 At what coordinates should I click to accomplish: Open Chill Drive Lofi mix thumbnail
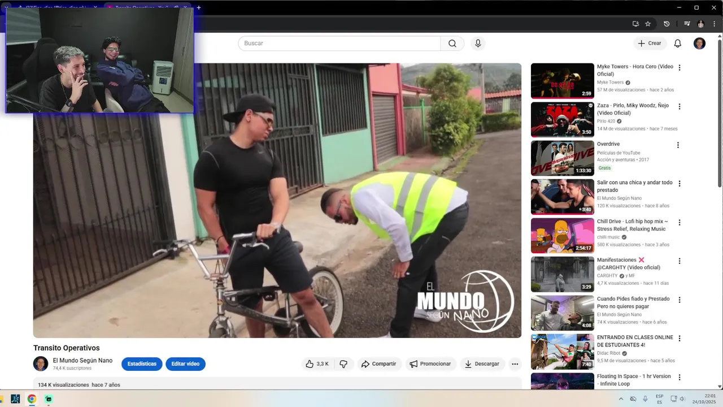[x=563, y=235]
